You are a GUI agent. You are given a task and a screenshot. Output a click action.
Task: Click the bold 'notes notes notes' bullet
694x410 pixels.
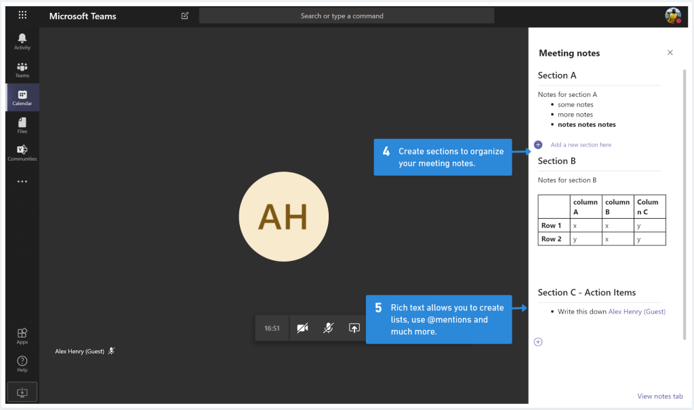(x=586, y=125)
